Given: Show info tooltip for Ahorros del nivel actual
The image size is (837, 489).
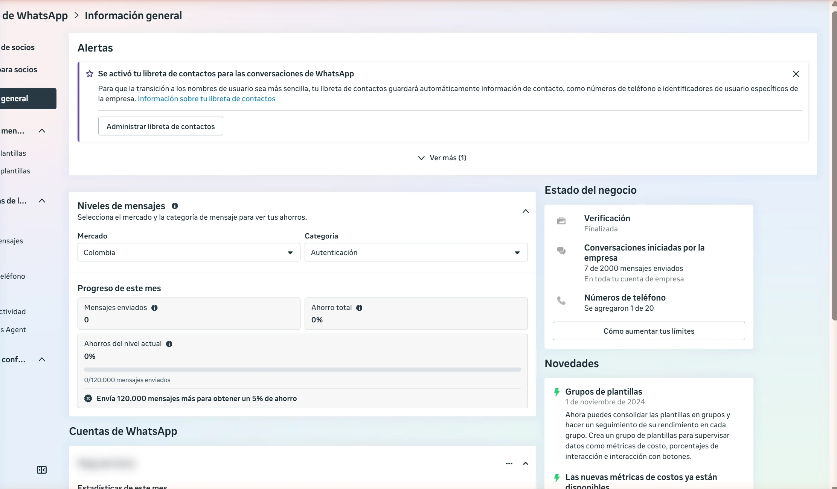Looking at the screenshot, I should 169,344.
